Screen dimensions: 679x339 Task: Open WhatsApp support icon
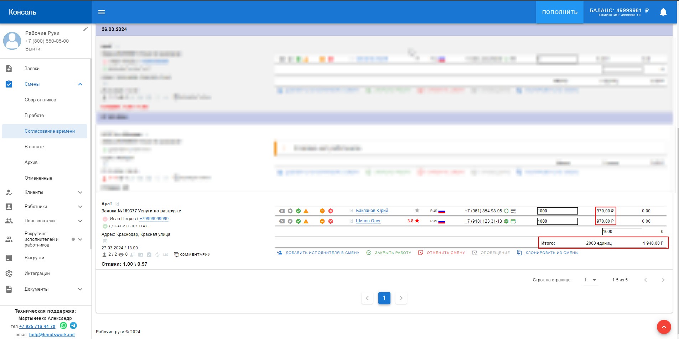point(63,325)
